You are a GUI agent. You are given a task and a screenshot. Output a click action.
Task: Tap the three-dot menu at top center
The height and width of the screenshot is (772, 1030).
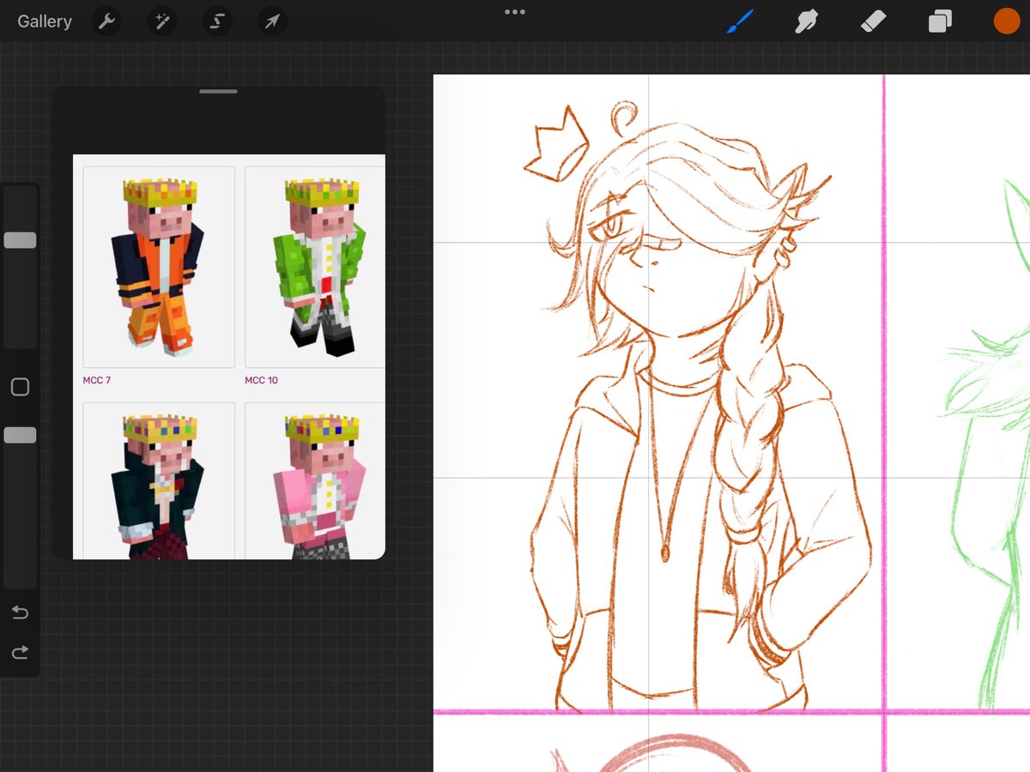(515, 12)
